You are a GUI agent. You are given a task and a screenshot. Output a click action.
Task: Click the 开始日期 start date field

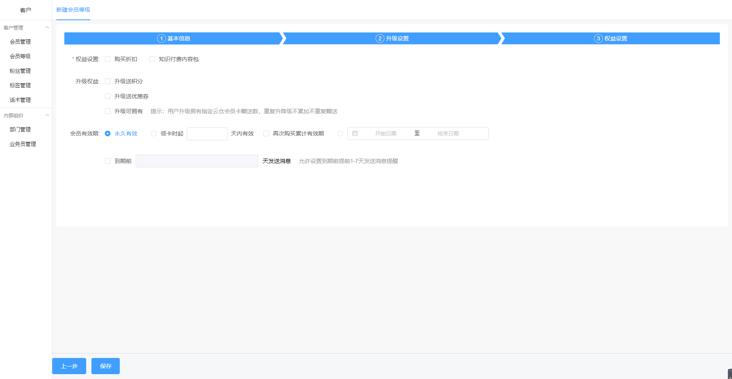386,133
